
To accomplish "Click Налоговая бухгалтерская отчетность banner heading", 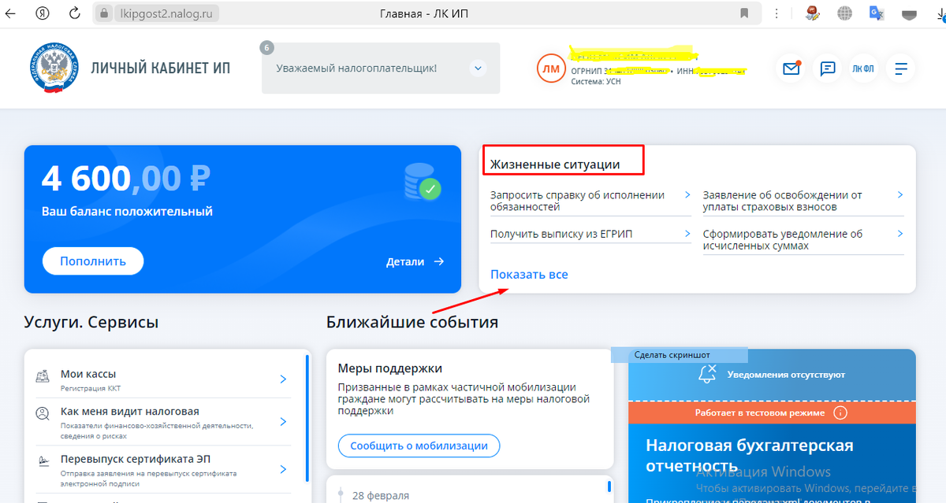I will pos(750,455).
